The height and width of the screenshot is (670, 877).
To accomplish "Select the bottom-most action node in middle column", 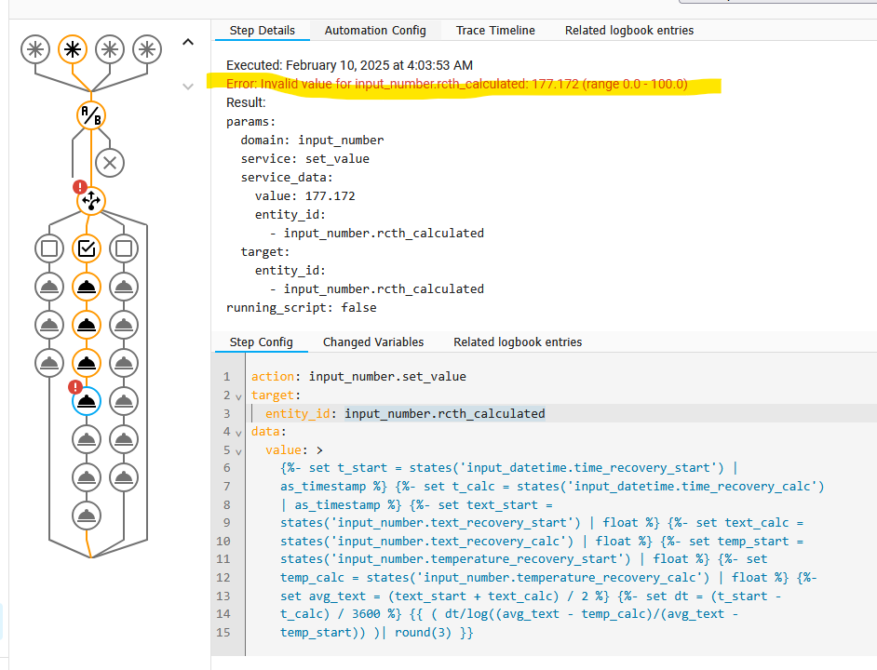I will point(87,515).
